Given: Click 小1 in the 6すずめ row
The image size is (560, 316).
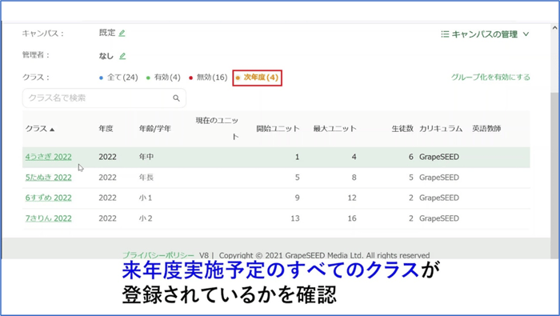Looking at the screenshot, I should [x=146, y=198].
